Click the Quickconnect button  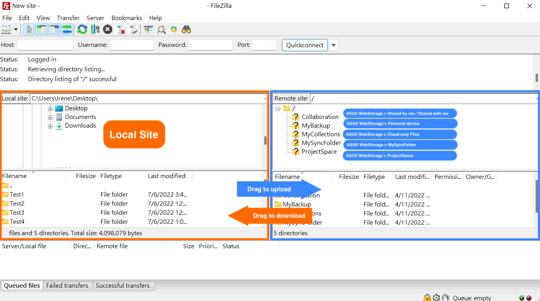305,45
